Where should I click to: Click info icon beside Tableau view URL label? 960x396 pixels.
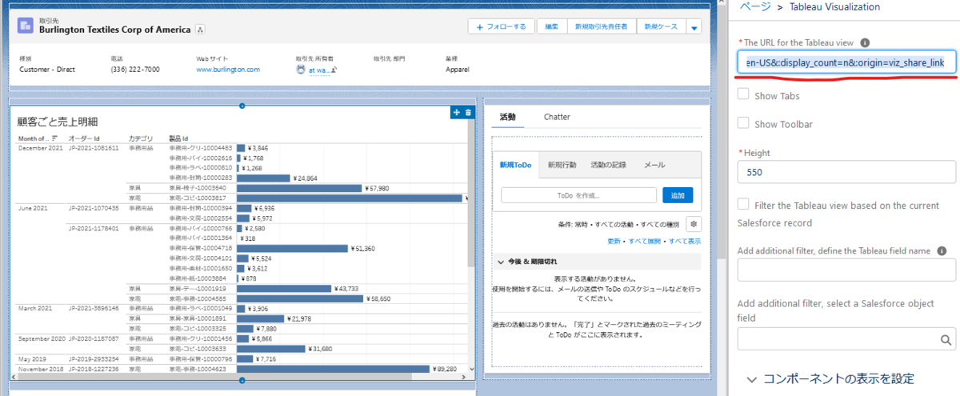click(x=865, y=42)
